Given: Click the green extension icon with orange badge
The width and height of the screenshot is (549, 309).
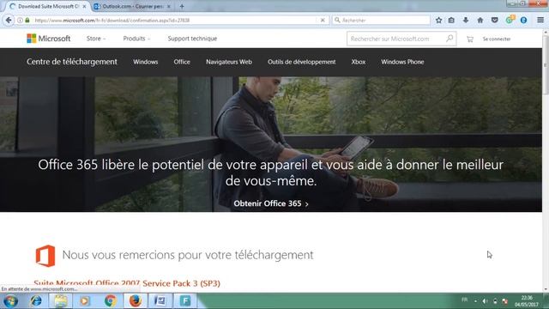Looking at the screenshot, I should coord(510,20).
